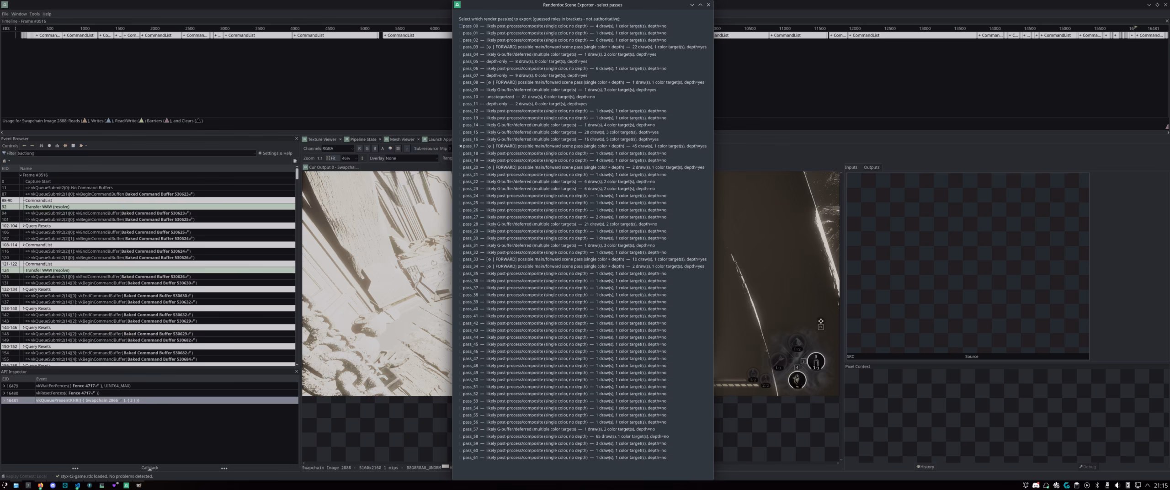1170x490 pixels.
Task: Open the Overlay None dropdown
Action: 412,158
